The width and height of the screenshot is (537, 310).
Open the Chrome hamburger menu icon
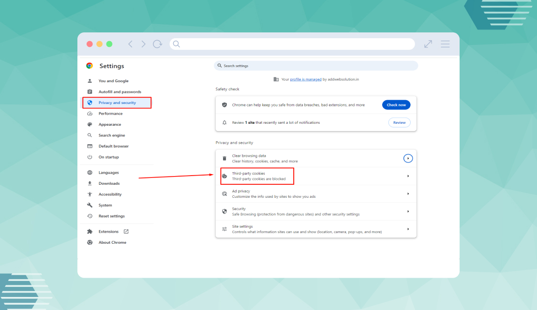point(445,44)
